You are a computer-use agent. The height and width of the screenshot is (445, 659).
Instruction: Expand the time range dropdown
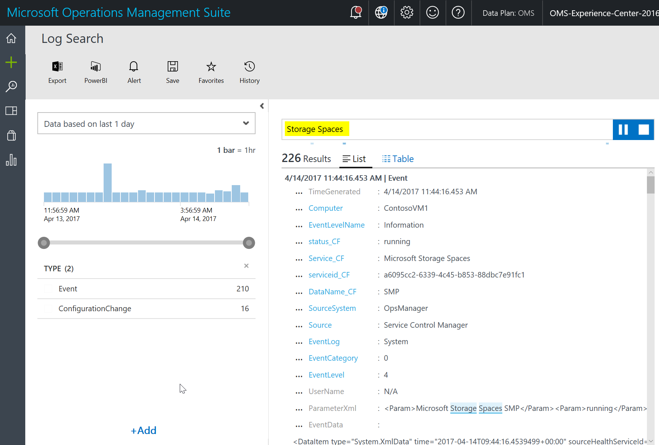146,124
